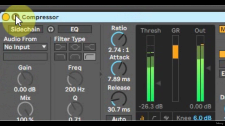Click the 2.74 : 1 ratio value

click(119, 50)
